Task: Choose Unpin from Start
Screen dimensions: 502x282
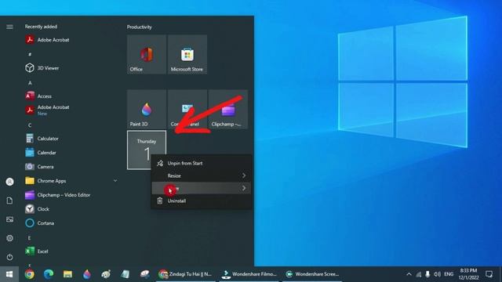Action: (x=202, y=163)
